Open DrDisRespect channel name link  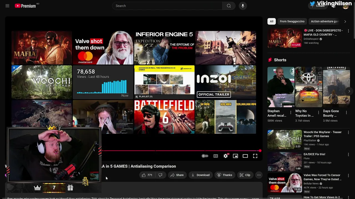coord(311,39)
